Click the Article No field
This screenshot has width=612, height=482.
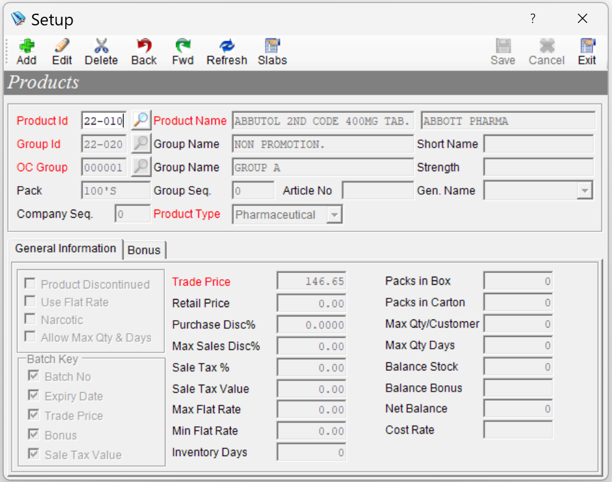coord(378,191)
